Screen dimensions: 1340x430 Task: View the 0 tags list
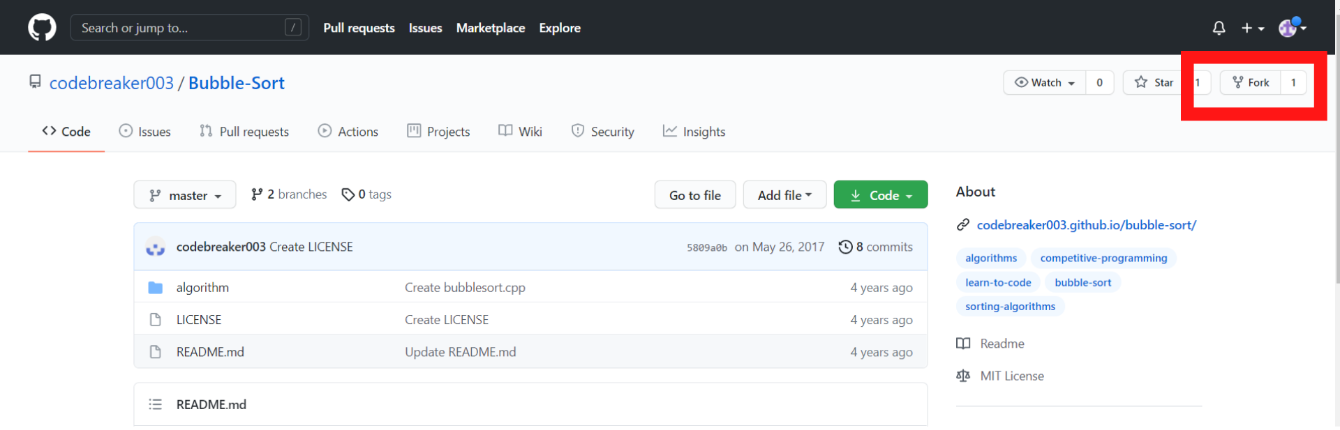click(366, 194)
